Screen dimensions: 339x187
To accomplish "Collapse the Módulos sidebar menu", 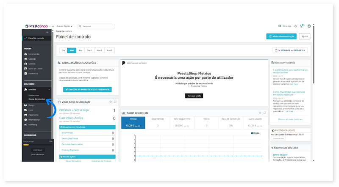I will click(x=49, y=90).
